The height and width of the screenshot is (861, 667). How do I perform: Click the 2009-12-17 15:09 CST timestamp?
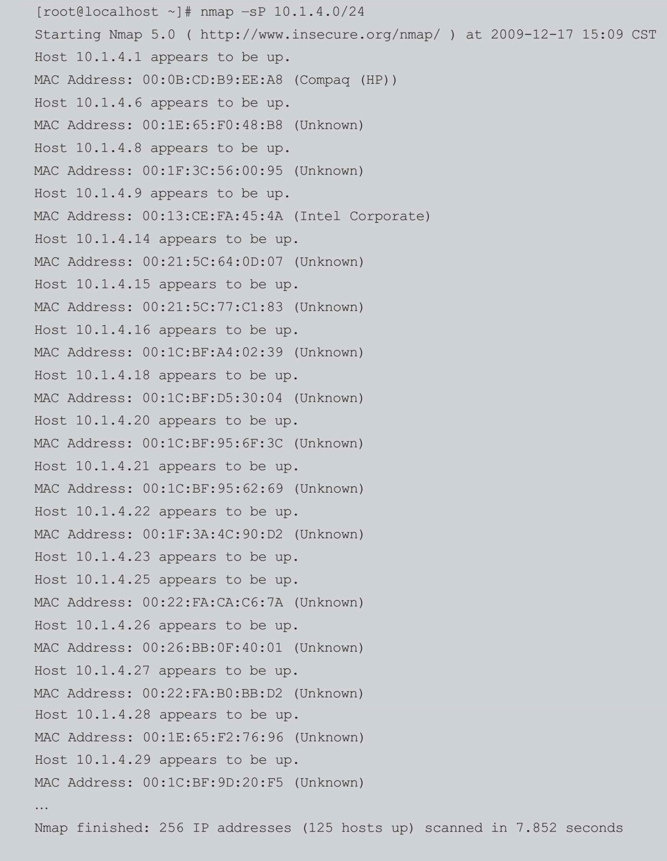pos(573,34)
